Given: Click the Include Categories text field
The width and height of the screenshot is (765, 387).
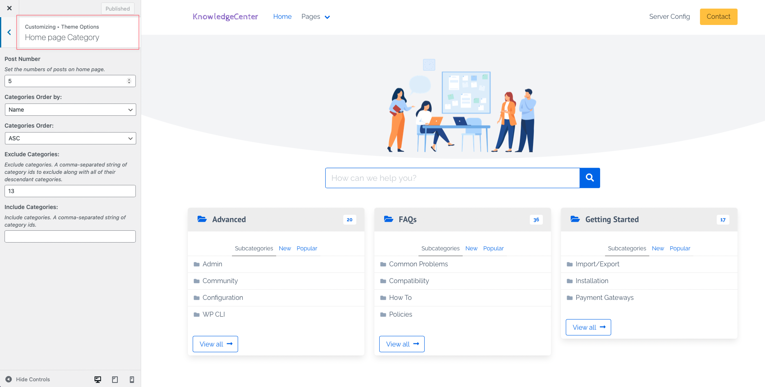Looking at the screenshot, I should point(70,236).
